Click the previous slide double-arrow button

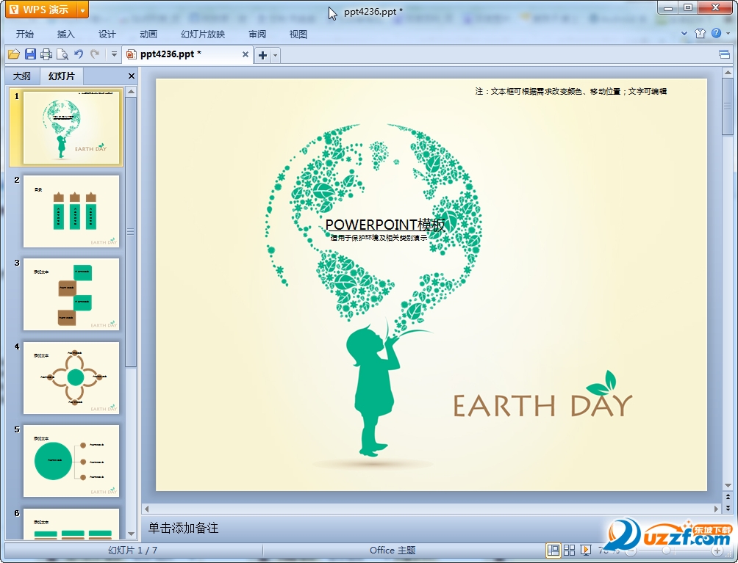728,497
